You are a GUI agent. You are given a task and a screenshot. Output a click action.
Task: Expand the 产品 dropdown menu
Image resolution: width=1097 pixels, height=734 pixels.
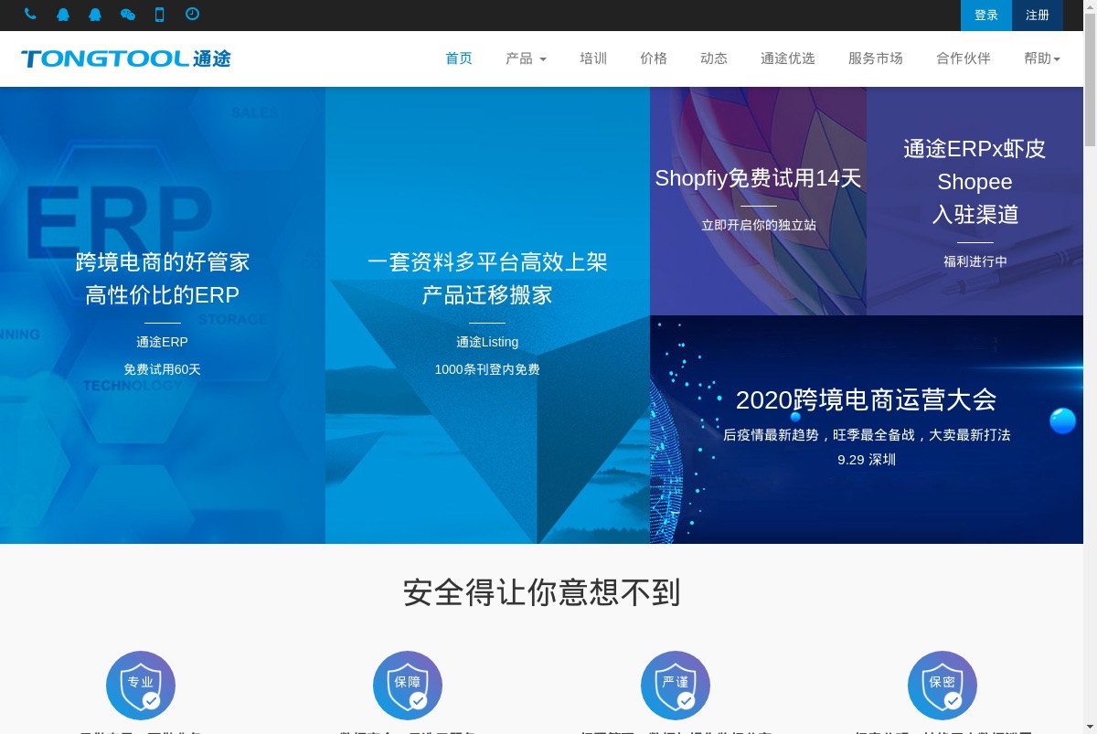point(526,59)
